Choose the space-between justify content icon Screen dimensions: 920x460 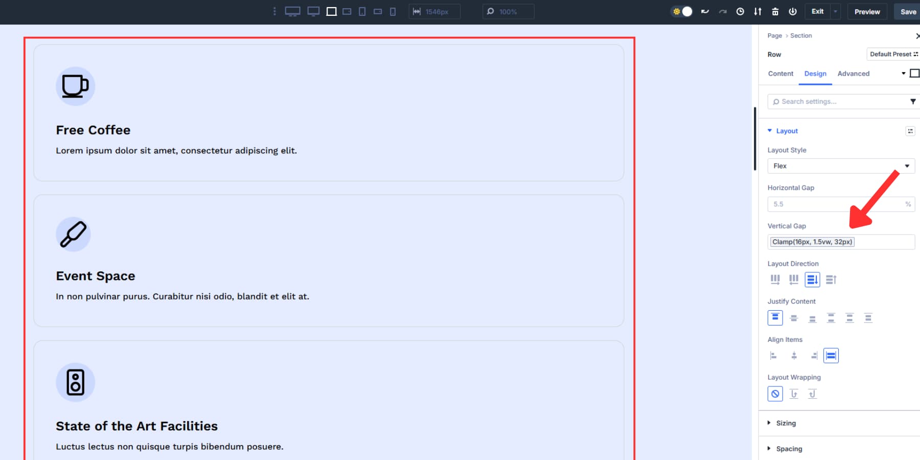pos(832,317)
